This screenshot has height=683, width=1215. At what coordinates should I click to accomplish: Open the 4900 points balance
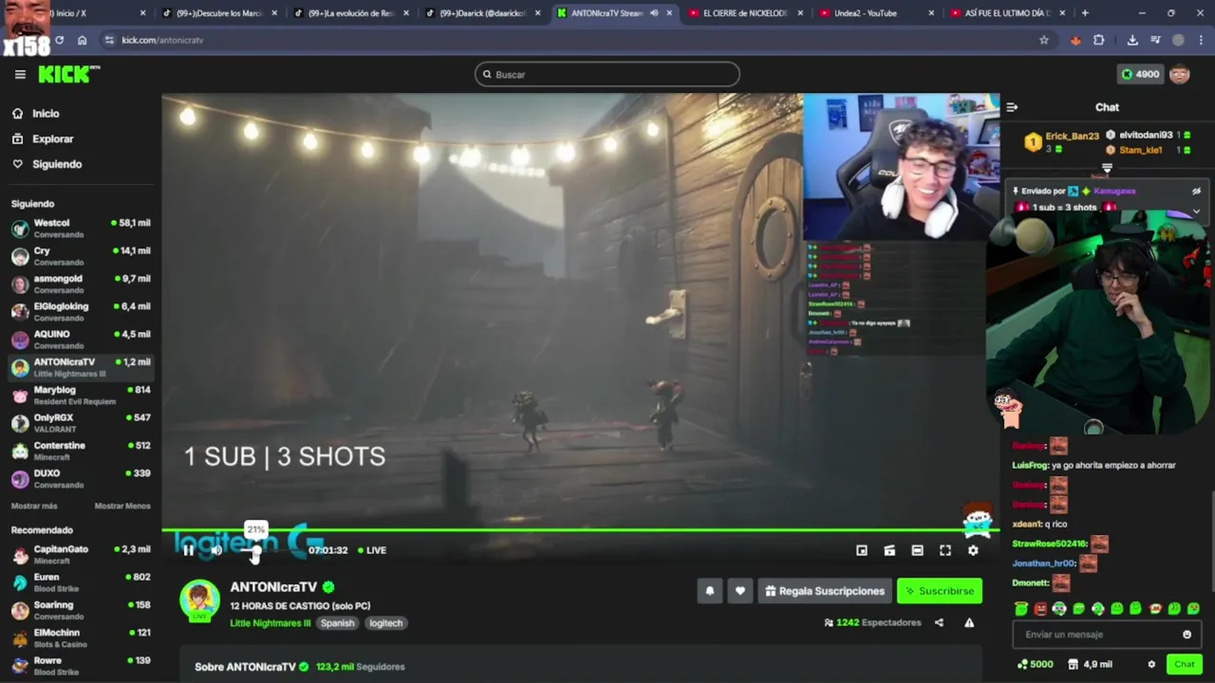[1141, 74]
